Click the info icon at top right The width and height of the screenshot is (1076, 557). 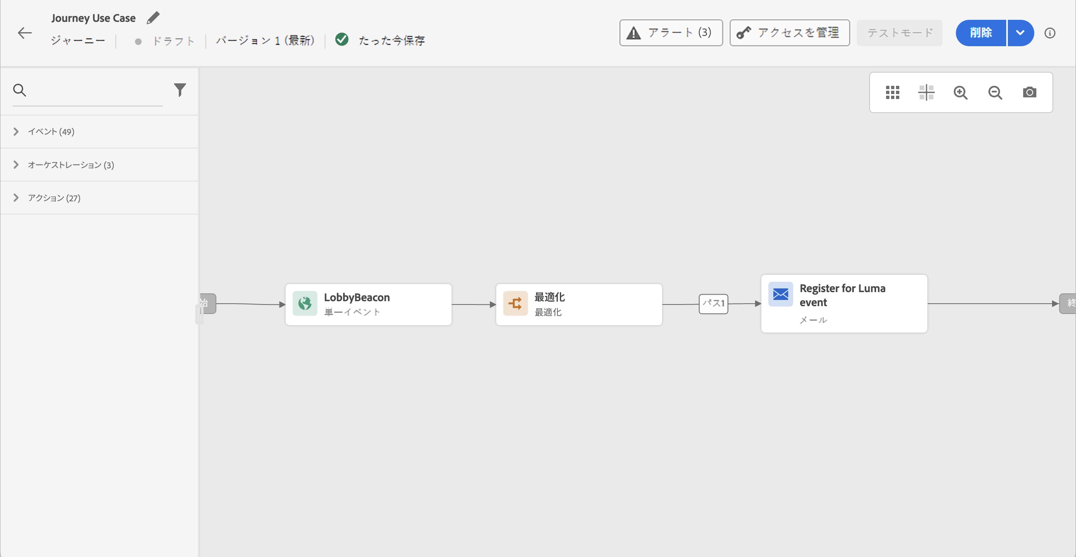(x=1050, y=33)
